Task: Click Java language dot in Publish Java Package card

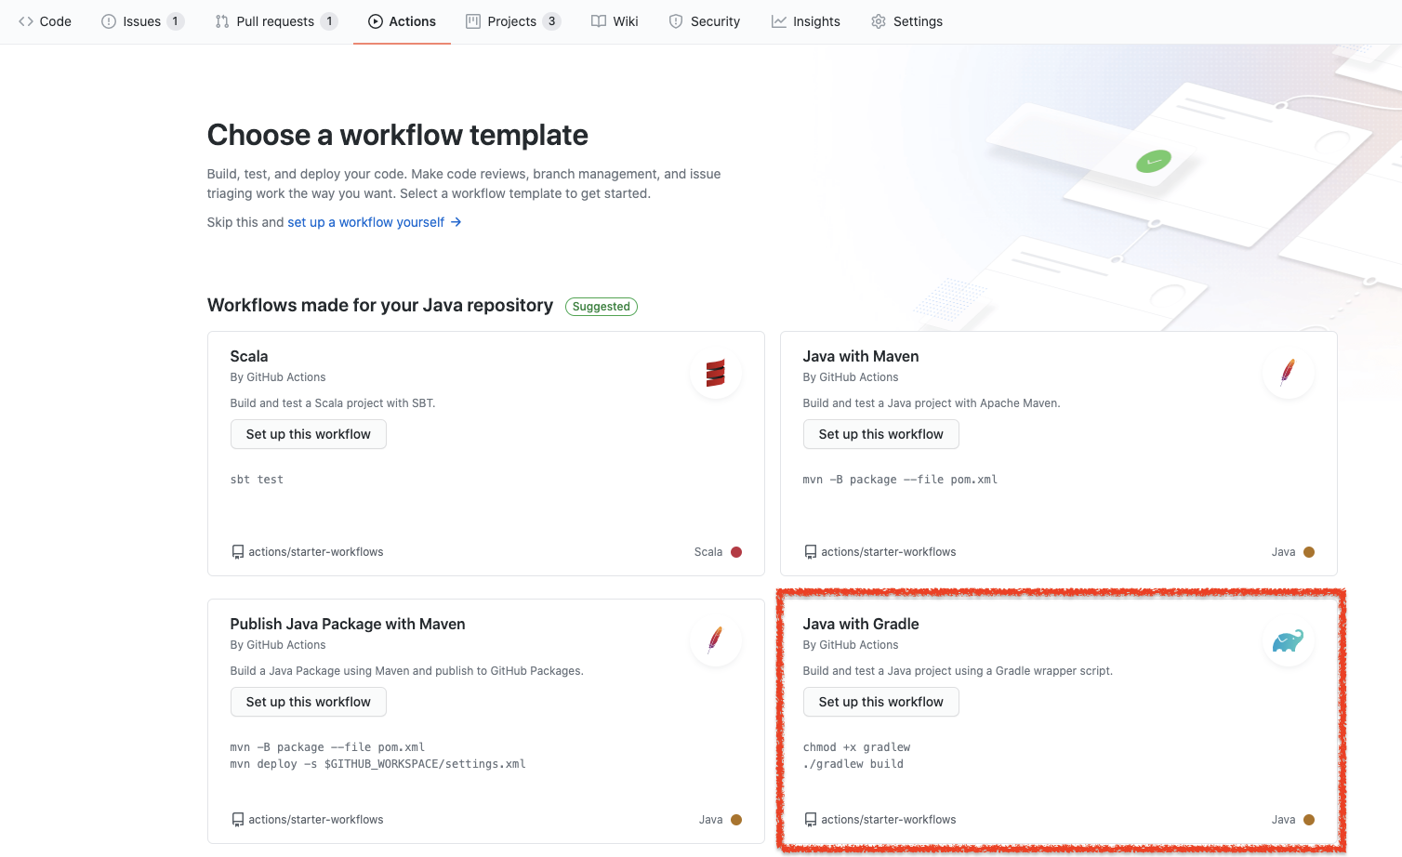Action: (736, 820)
